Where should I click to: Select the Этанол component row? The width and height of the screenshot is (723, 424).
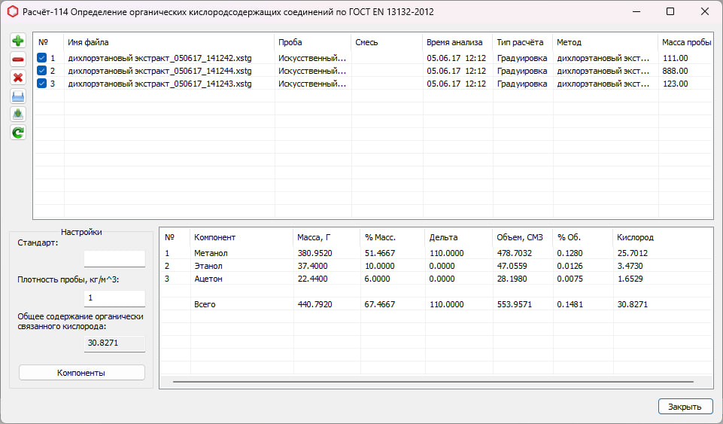436,266
